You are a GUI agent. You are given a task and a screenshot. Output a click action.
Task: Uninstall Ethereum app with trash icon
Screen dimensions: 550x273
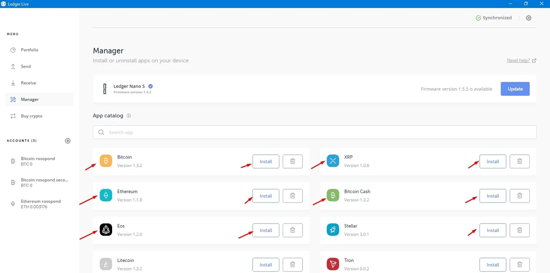click(293, 196)
